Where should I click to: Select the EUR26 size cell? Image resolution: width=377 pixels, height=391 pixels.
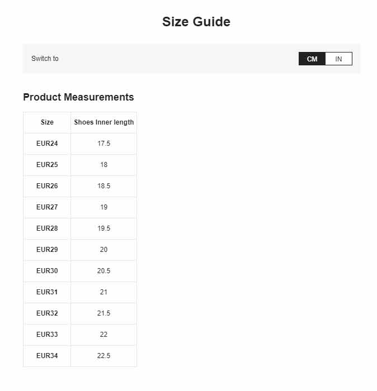pos(47,186)
